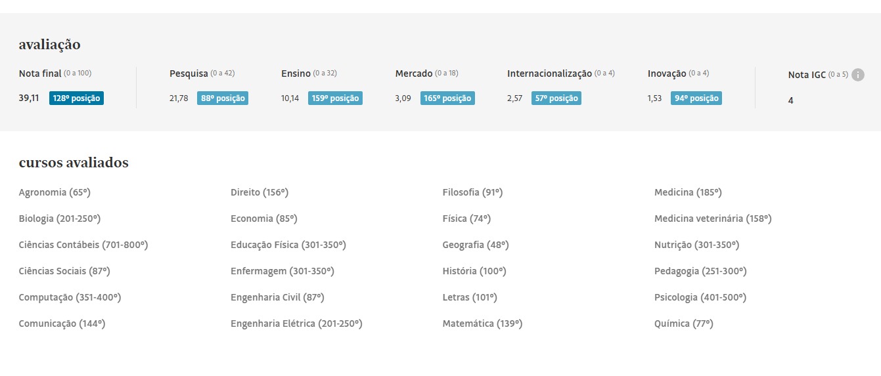This screenshot has width=881, height=376.
Task: Go to the Química (77º) course
Action: pyautogui.click(x=683, y=324)
